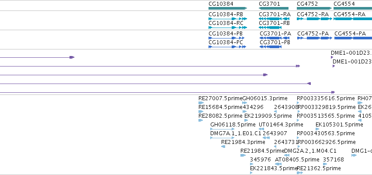Select the RE21984.5prime EST arrow
372x175 pixels.
point(243,155)
